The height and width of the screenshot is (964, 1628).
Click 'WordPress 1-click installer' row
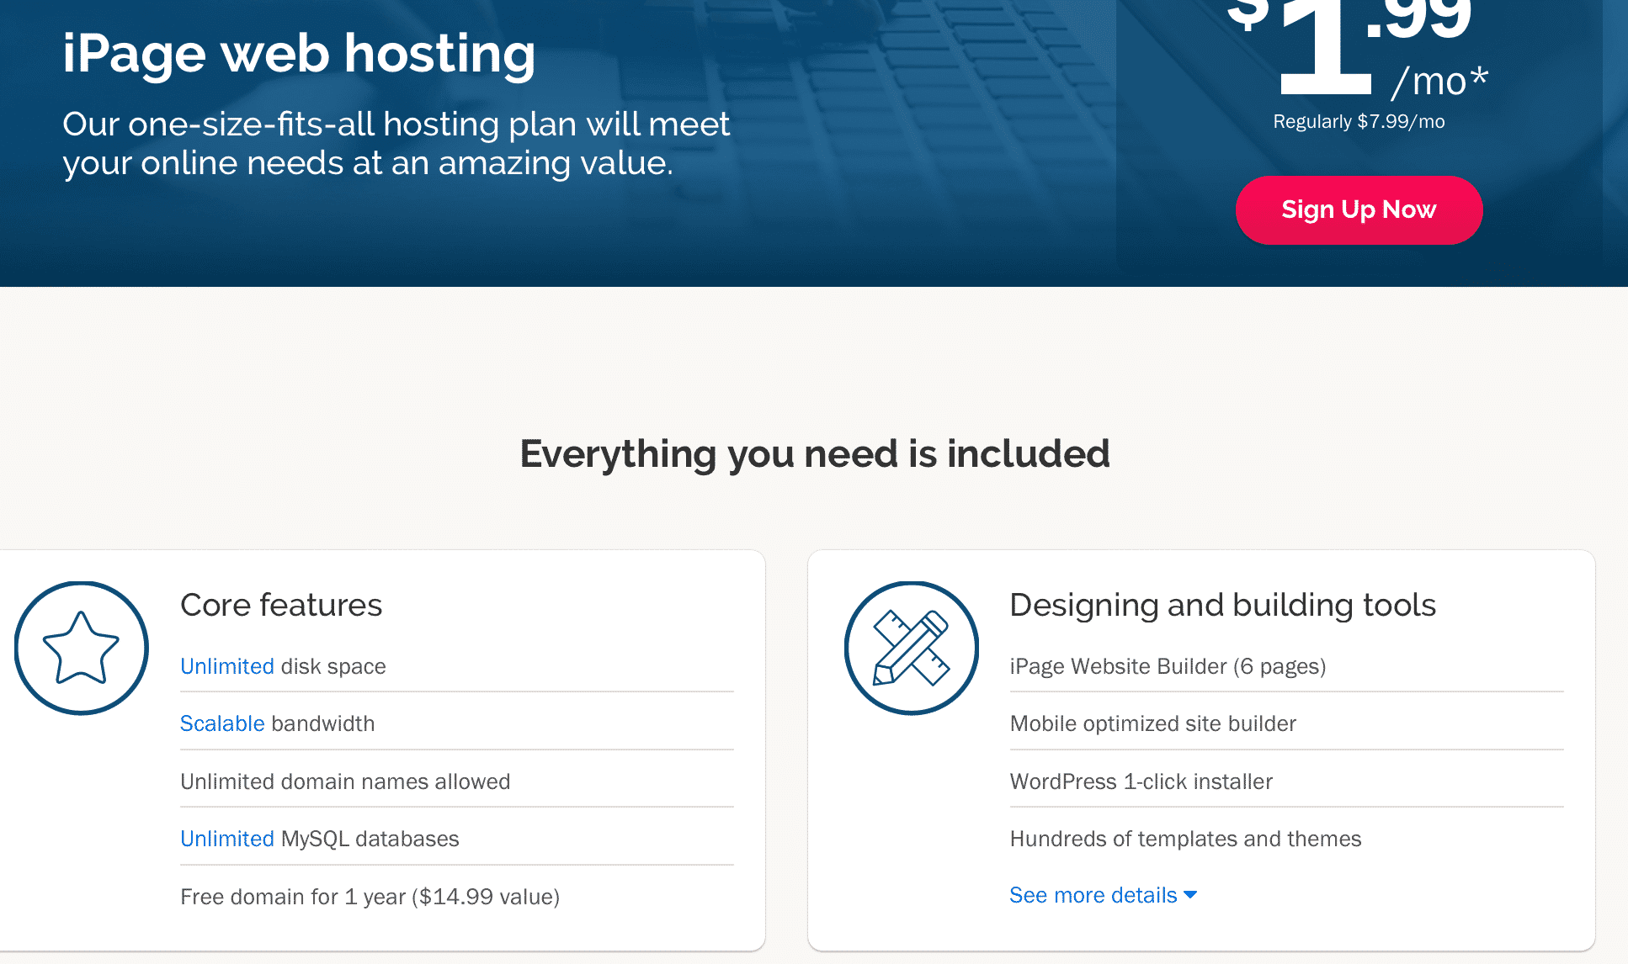pyautogui.click(x=1286, y=781)
